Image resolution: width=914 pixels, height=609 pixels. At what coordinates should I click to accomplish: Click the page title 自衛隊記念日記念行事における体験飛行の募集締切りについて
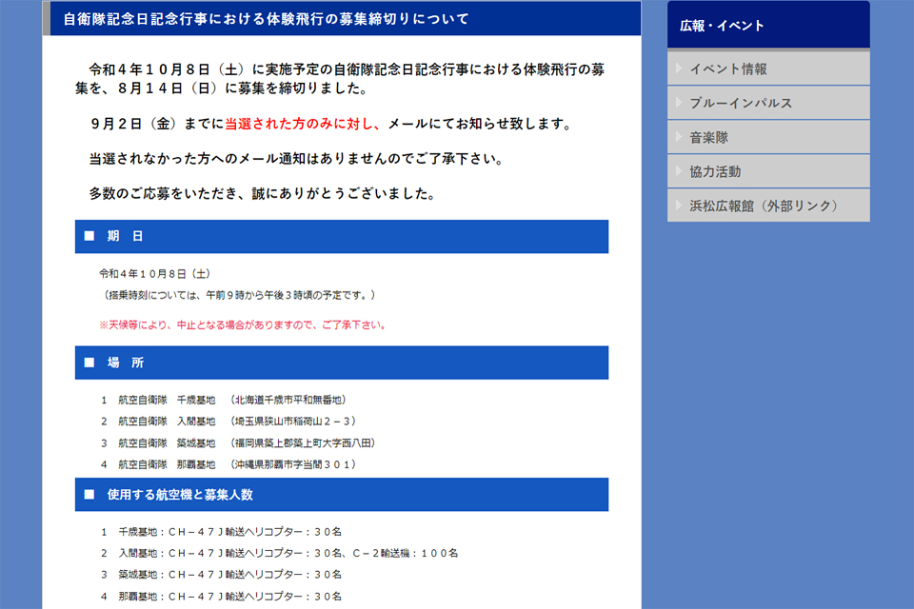click(266, 19)
